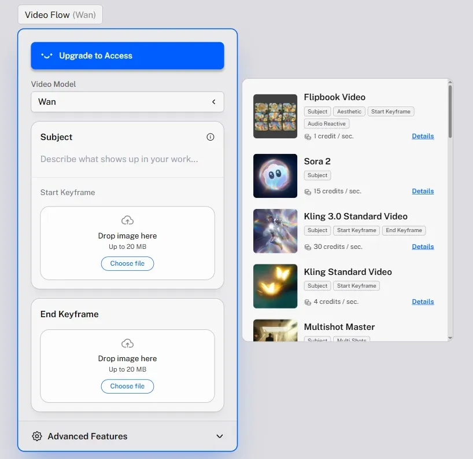Open Details link for Flipbook Video
Image resolution: width=473 pixels, height=459 pixels.
[x=423, y=136]
